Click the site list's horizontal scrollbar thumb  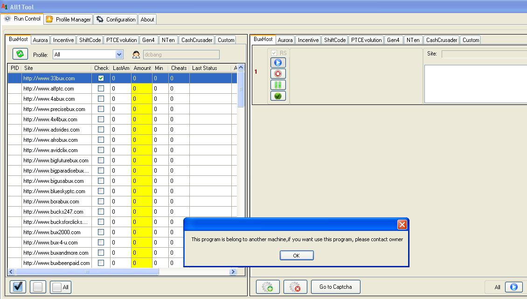tap(87, 272)
